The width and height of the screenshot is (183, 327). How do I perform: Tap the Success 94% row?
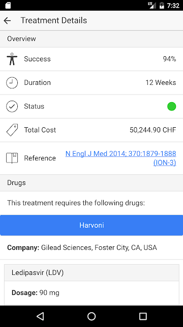[91, 59]
